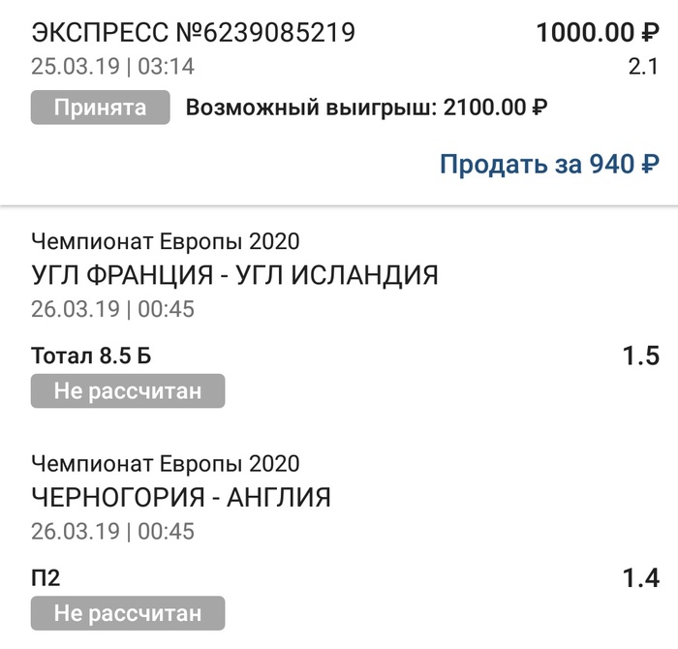This screenshot has width=678, height=649.
Task: Tap the total odds value 2.1
Action: tap(643, 67)
